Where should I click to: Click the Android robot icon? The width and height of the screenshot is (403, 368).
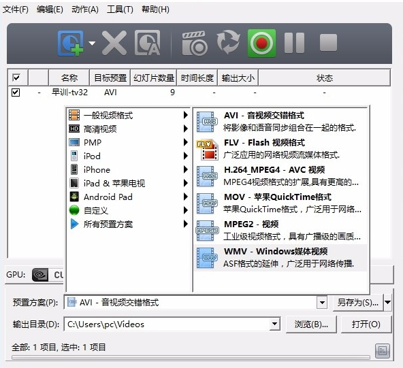click(x=74, y=197)
